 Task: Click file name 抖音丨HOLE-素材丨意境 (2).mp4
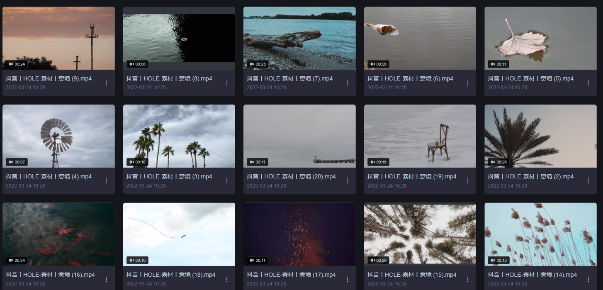tap(531, 176)
